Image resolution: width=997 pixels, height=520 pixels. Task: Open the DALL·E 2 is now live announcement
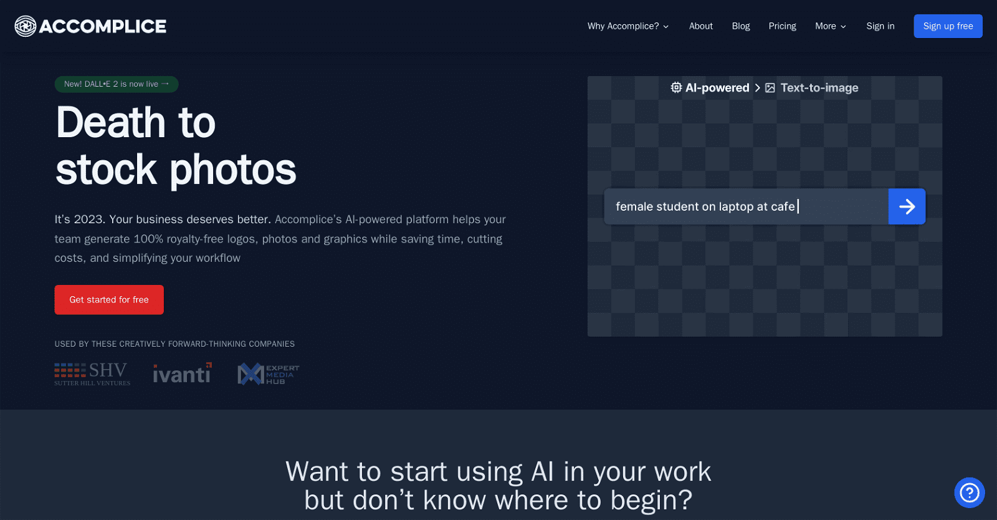(117, 84)
